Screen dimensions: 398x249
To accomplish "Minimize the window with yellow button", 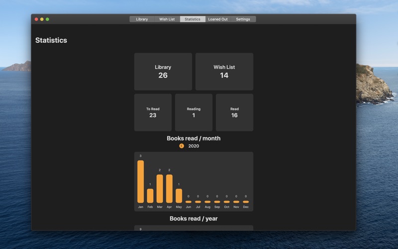I will [42, 19].
